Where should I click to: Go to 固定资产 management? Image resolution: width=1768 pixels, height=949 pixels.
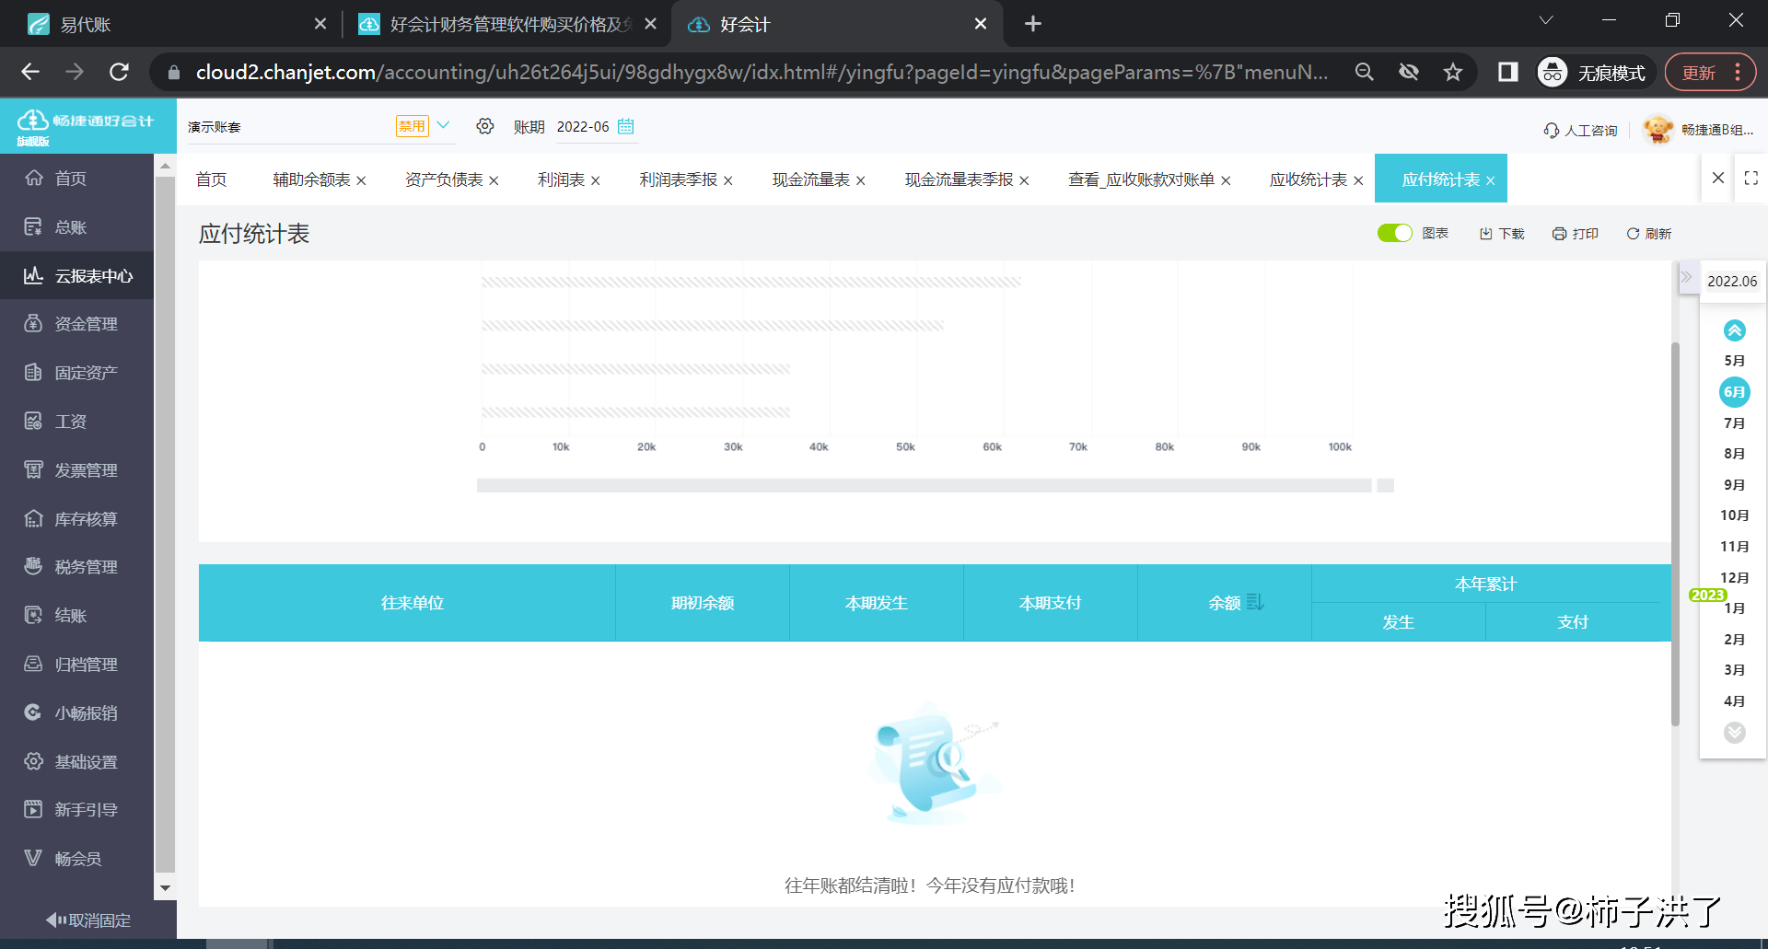click(83, 372)
